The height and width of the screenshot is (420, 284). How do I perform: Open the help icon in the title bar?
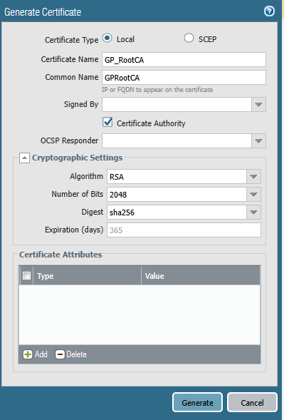[269, 11]
